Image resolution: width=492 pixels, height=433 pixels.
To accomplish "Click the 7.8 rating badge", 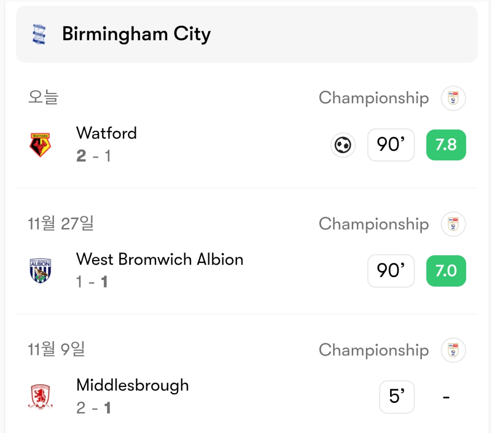I will (446, 144).
